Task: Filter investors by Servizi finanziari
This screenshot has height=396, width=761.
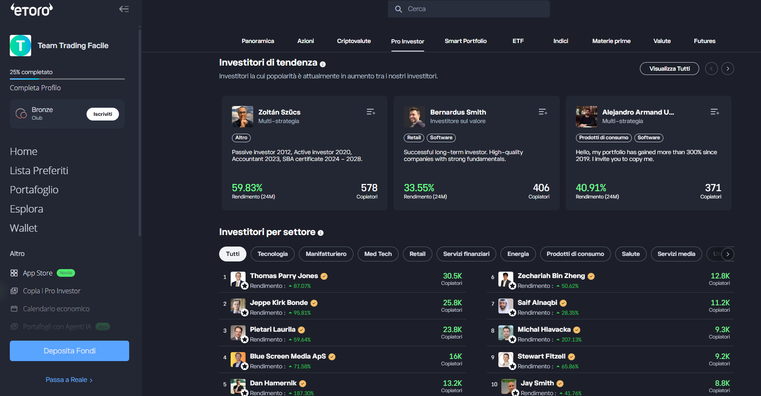Action: click(466, 254)
